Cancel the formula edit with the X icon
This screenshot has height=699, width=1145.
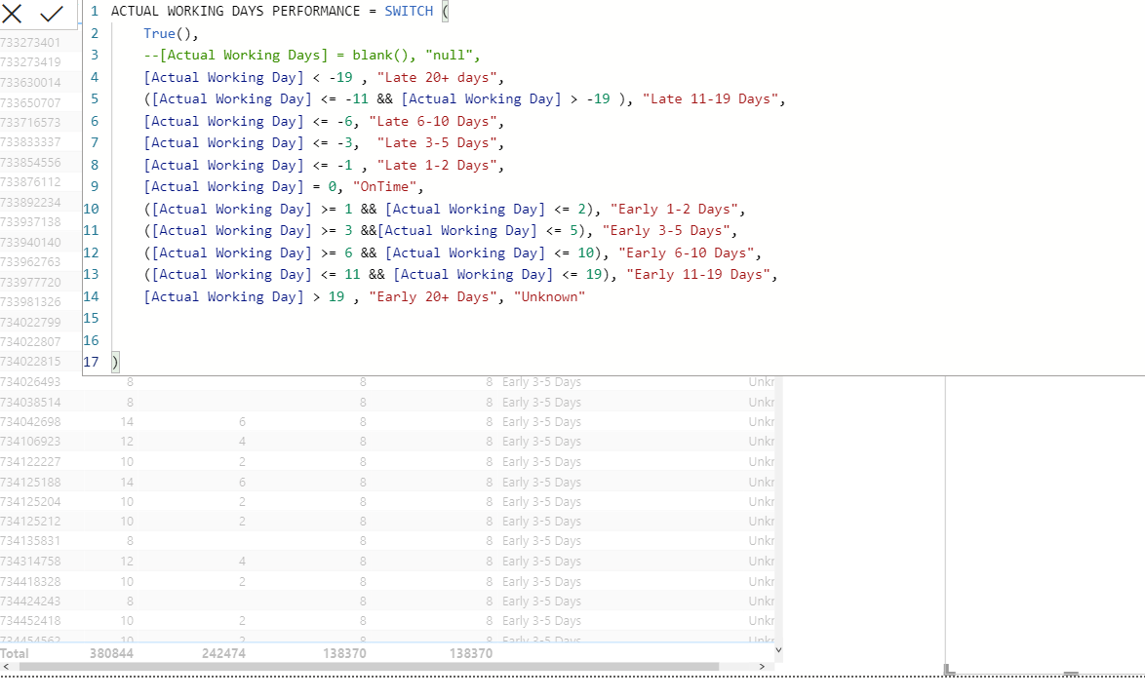pos(13,13)
